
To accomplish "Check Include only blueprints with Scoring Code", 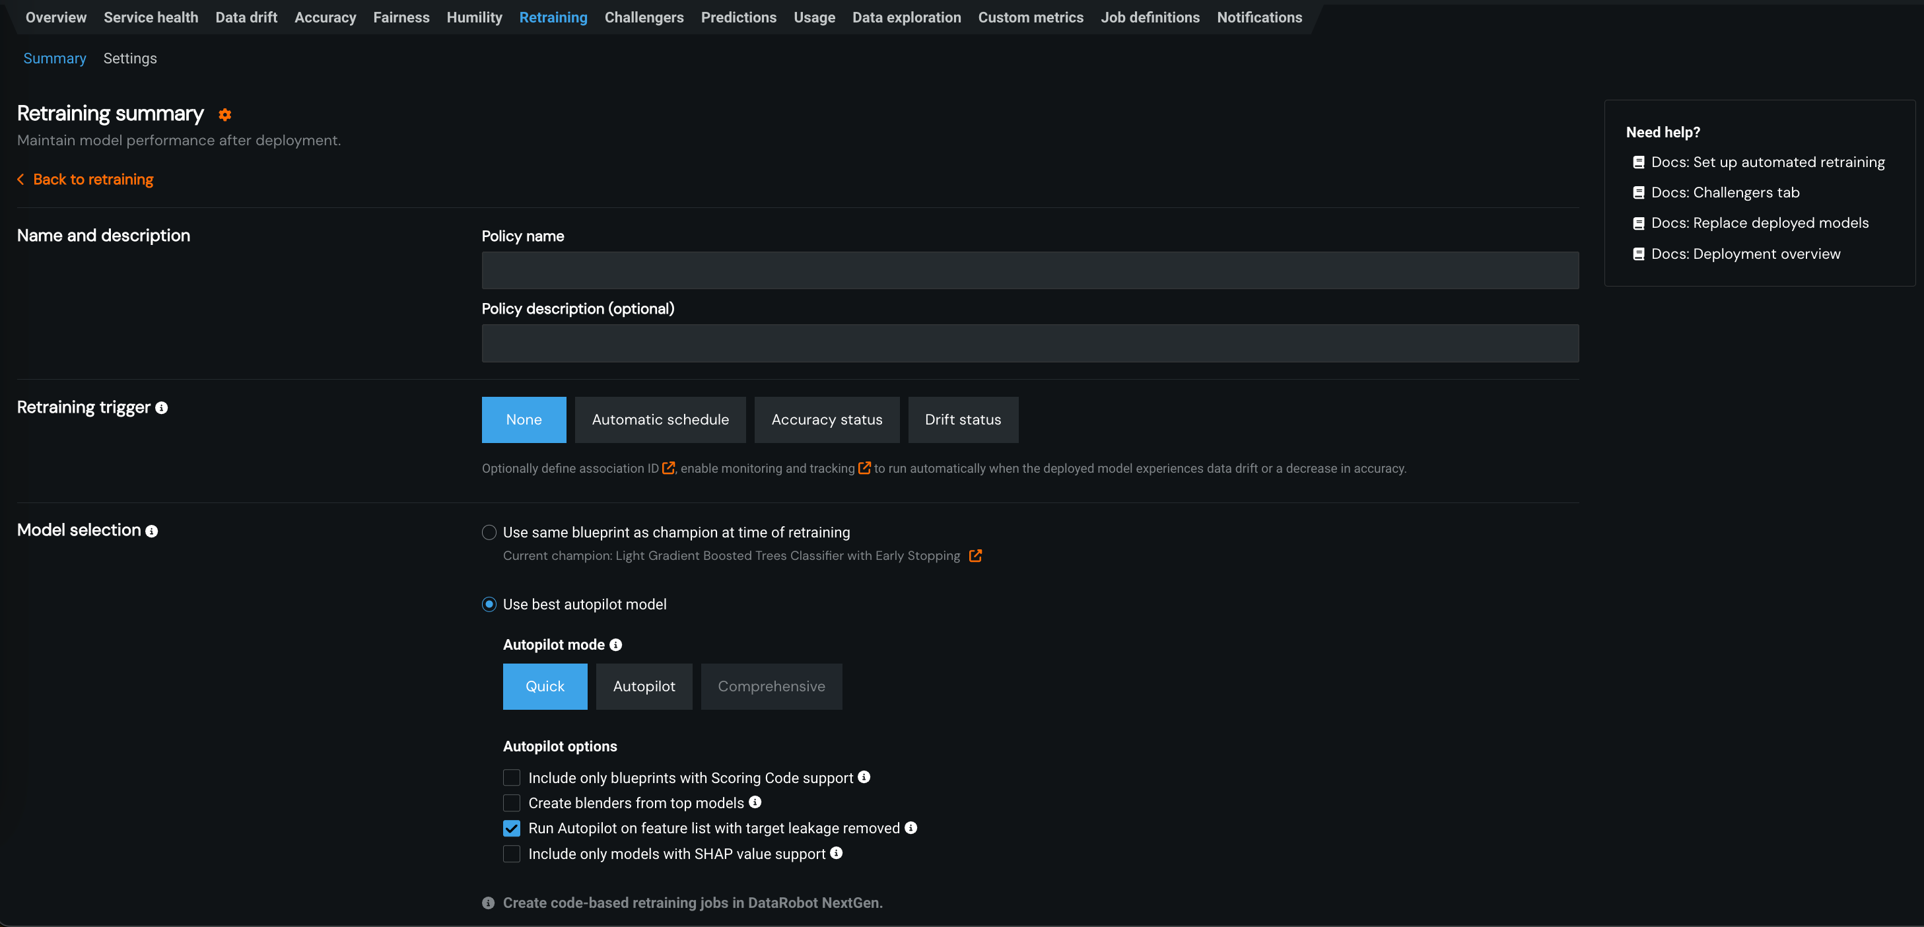I will point(512,778).
